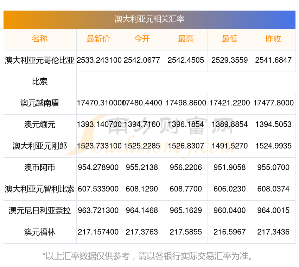Click the 最高 column header
The image size is (299, 267).
pyautogui.click(x=186, y=39)
